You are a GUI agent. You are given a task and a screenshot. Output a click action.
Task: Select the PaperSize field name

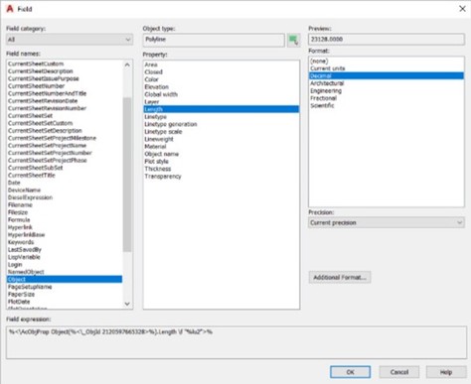(x=65, y=294)
